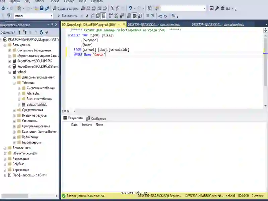
Task: Toggle Include Client Statistics icon
Action: coord(122,16)
